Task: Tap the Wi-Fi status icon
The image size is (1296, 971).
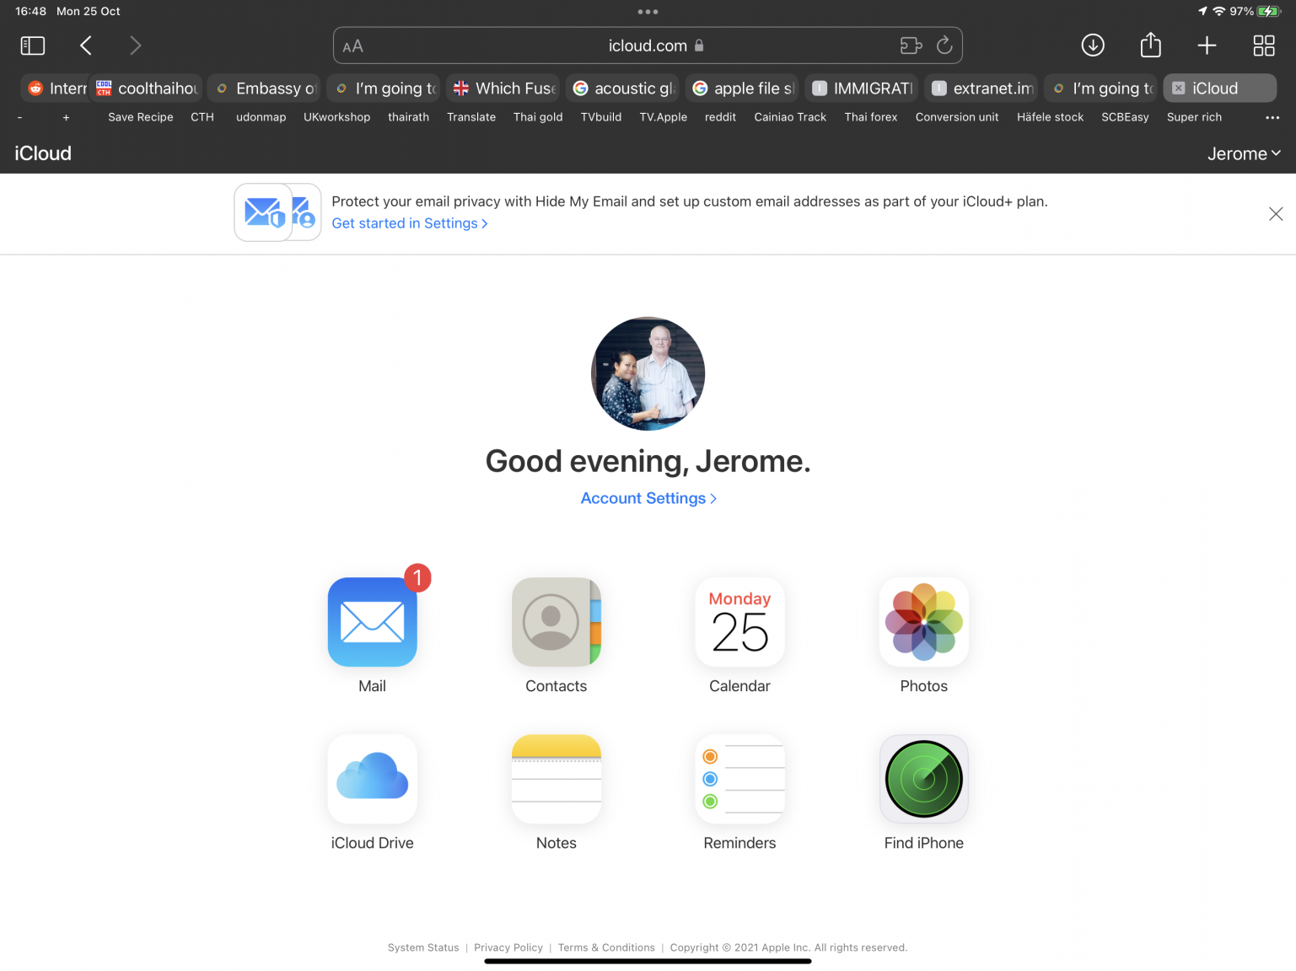Action: click(x=1218, y=11)
